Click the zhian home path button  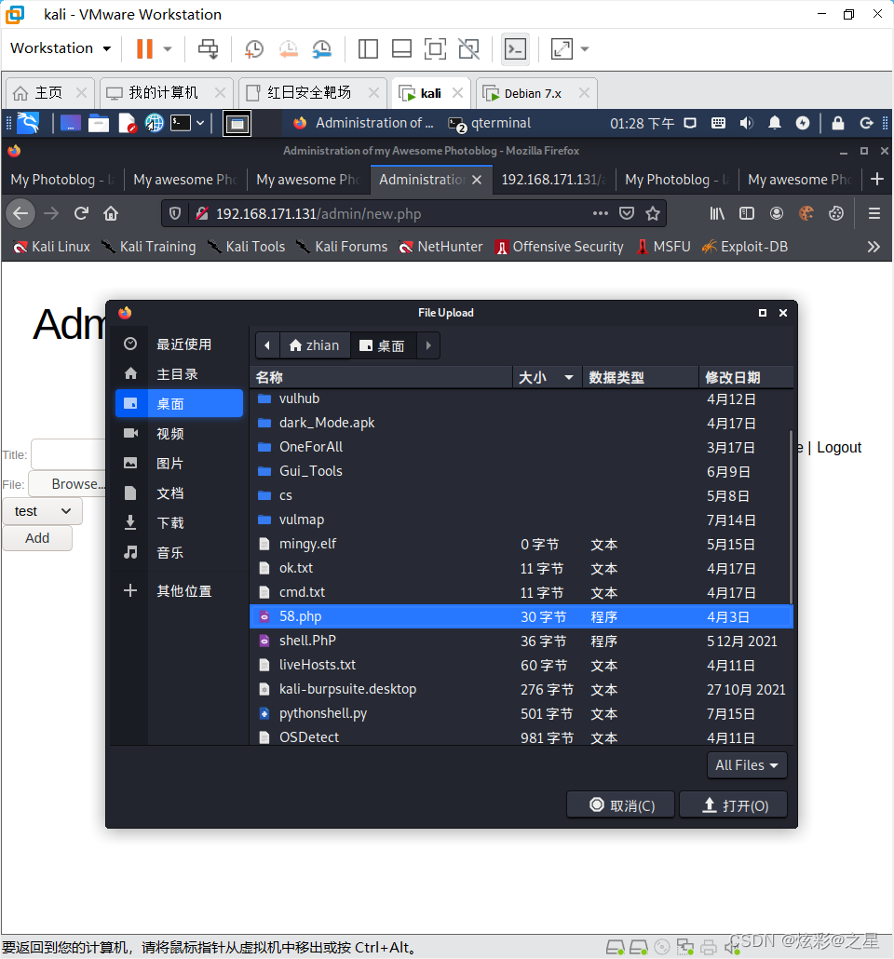(x=315, y=345)
